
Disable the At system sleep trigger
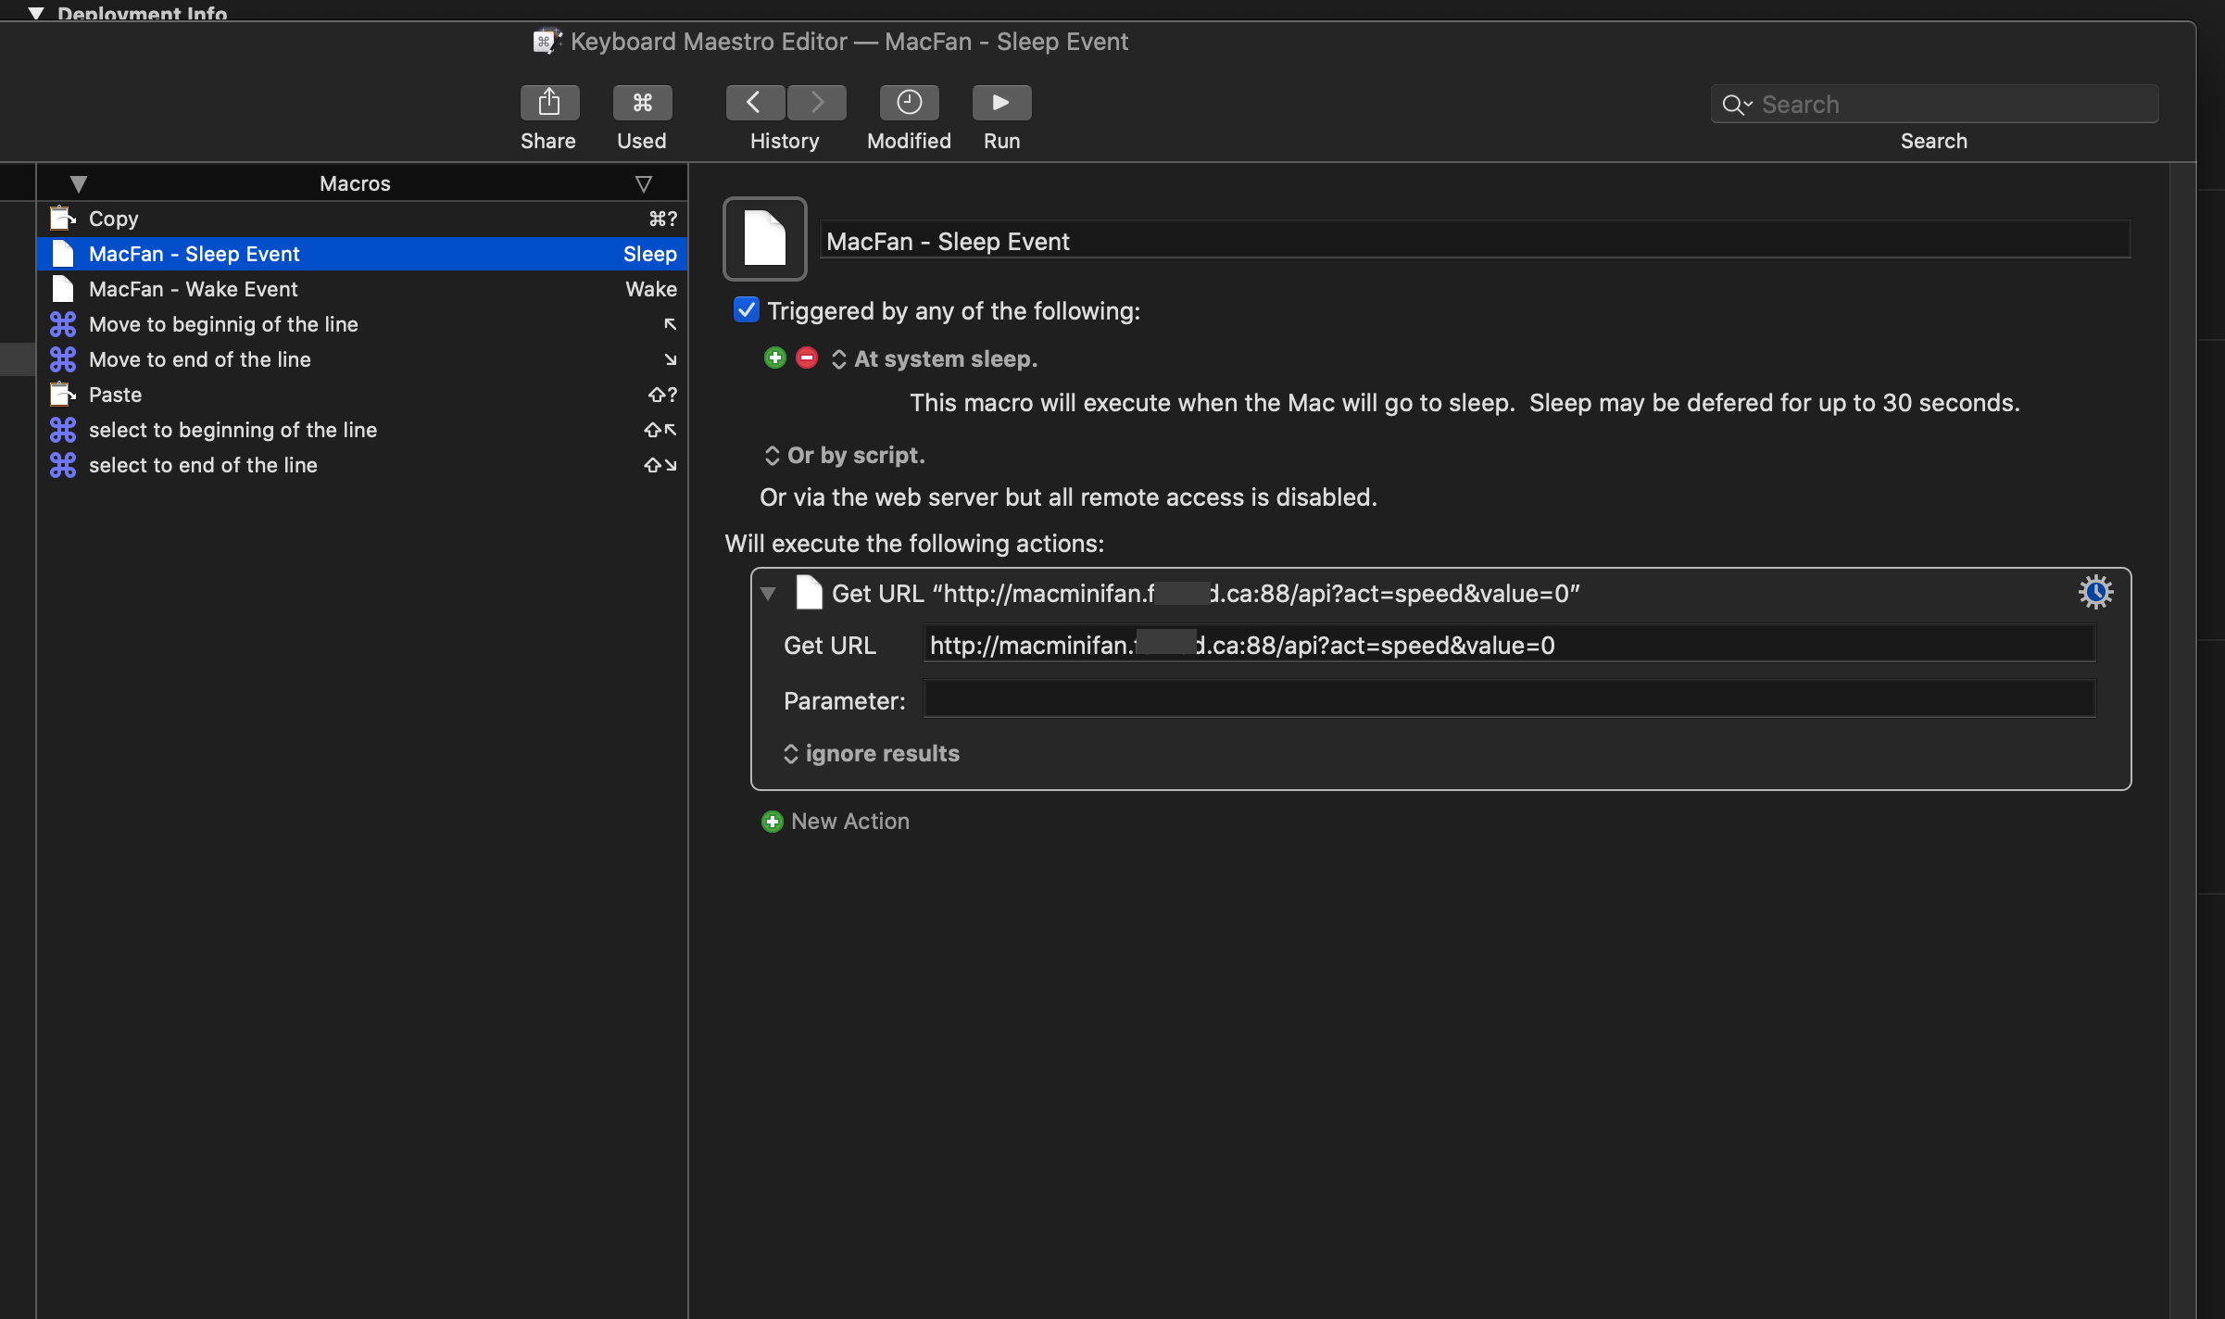(x=806, y=358)
